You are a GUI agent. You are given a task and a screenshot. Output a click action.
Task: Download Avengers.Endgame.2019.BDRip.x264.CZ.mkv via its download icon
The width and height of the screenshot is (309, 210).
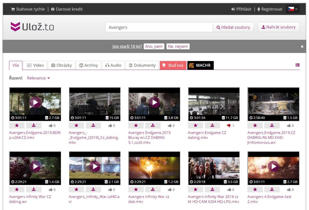pos(34,125)
